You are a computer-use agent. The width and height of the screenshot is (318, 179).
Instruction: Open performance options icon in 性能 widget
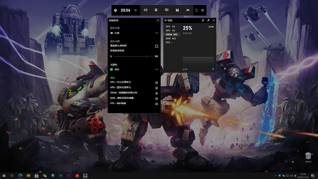click(203, 20)
